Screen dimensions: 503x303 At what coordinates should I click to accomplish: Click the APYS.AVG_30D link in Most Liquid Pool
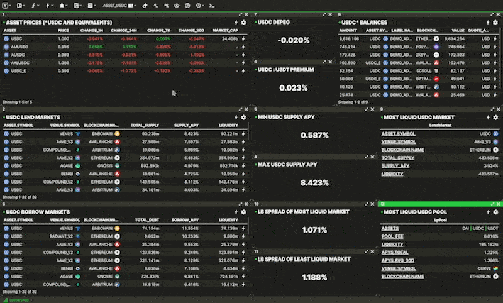coord(398,260)
